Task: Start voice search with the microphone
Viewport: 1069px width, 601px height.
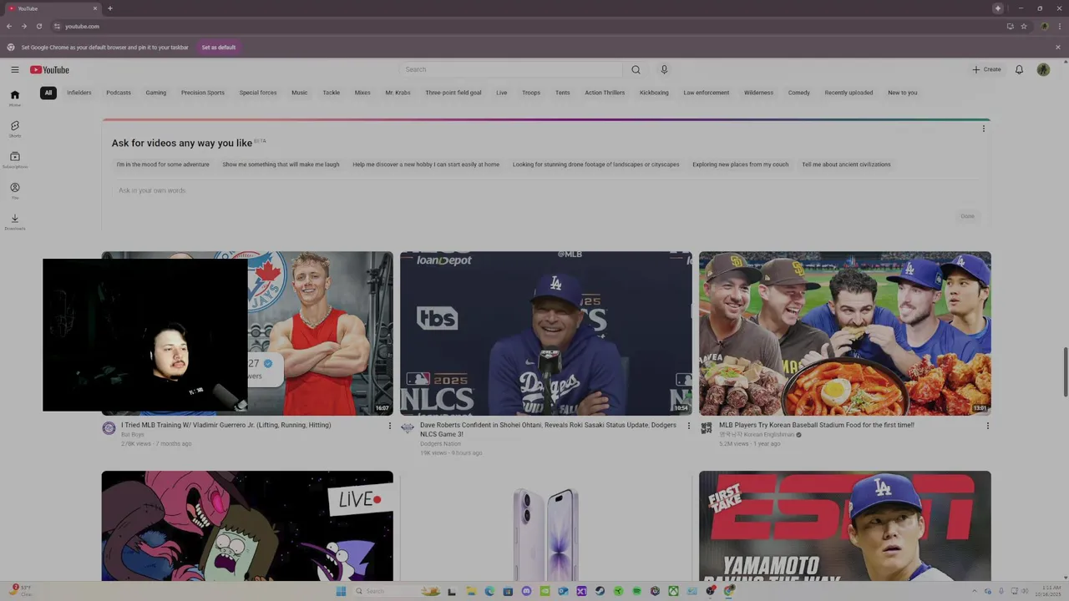Action: coord(664,69)
